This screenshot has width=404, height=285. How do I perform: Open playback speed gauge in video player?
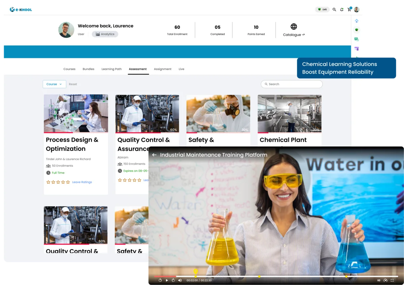(385, 280)
